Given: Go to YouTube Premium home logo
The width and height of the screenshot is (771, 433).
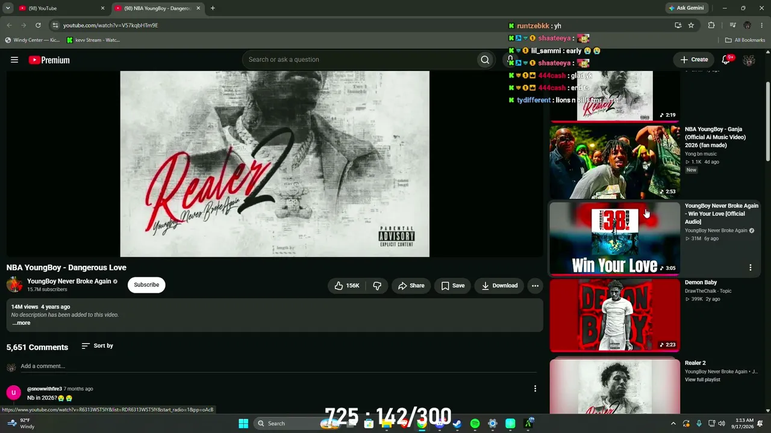Looking at the screenshot, I should (x=49, y=60).
